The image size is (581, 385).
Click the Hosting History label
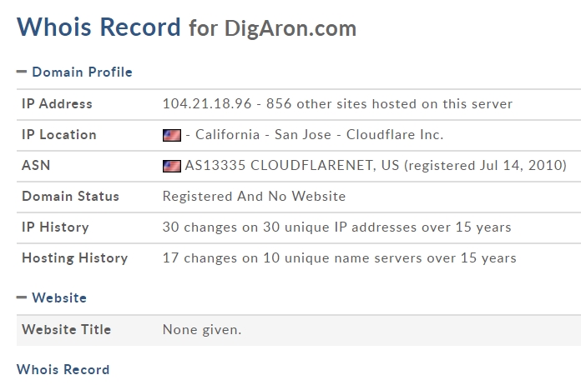pos(75,257)
